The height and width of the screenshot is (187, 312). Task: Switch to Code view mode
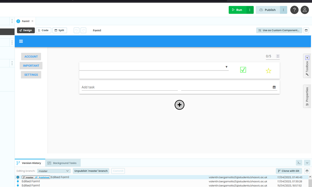[x=43, y=30]
